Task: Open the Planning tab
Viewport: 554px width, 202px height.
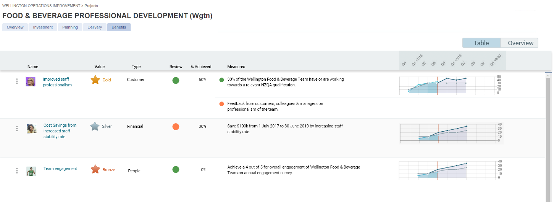Action: point(70,27)
